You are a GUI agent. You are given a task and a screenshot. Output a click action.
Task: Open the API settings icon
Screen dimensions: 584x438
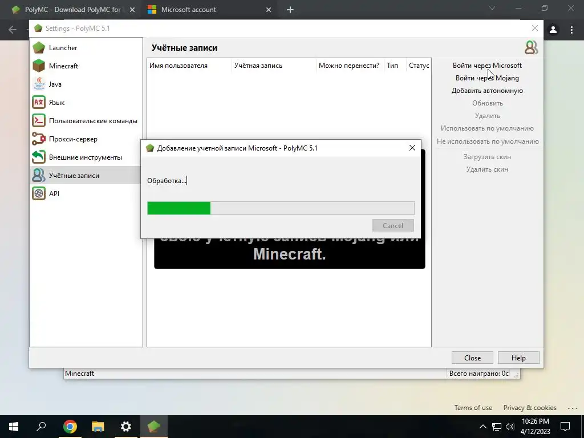(x=39, y=194)
